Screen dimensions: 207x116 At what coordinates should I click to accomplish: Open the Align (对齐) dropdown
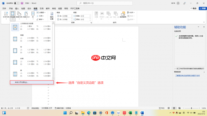point(131,12)
